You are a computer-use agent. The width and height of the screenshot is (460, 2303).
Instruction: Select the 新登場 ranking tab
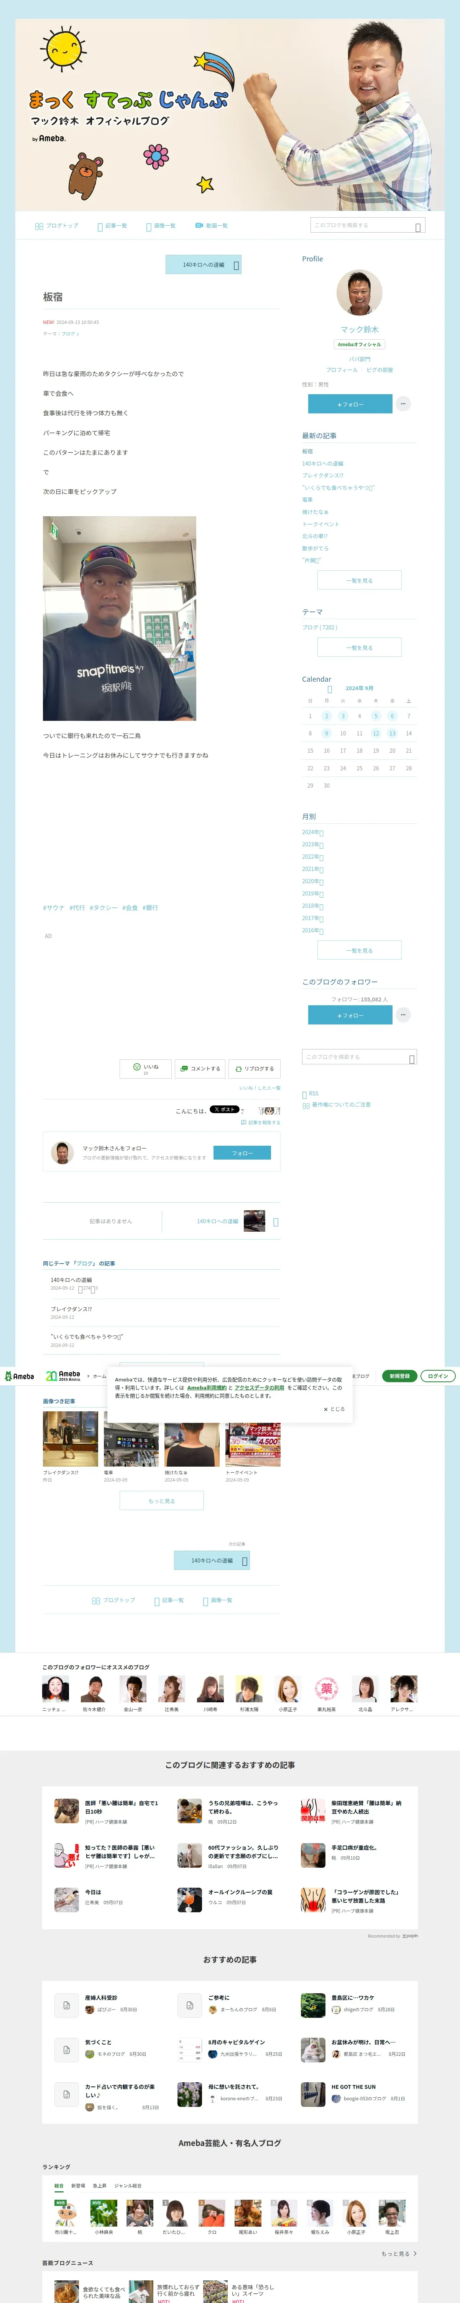(79, 2185)
